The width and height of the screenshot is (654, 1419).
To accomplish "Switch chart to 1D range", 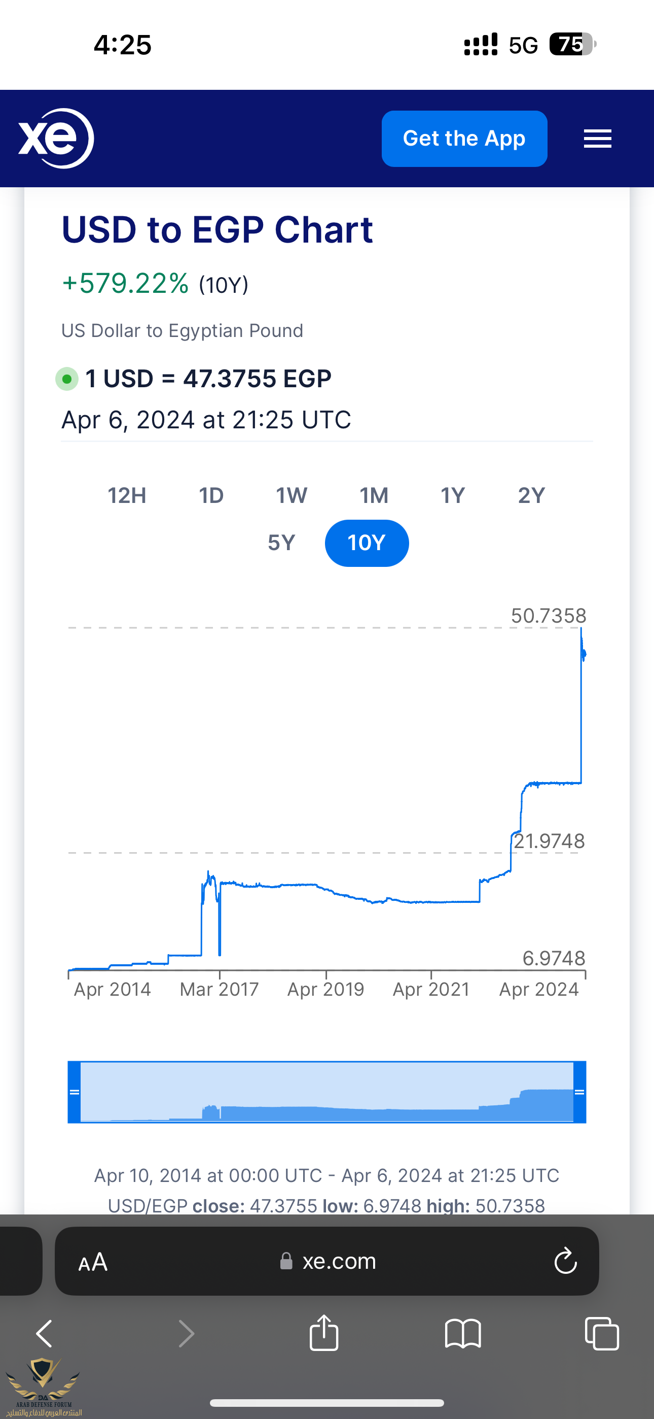I will (x=211, y=496).
